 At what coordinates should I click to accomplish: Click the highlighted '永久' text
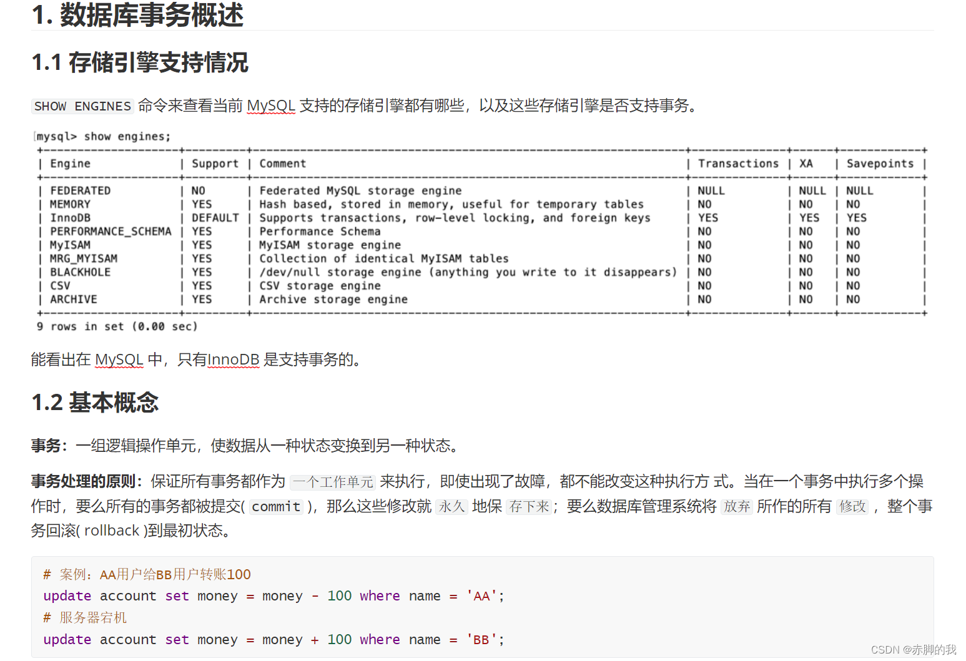tap(451, 506)
